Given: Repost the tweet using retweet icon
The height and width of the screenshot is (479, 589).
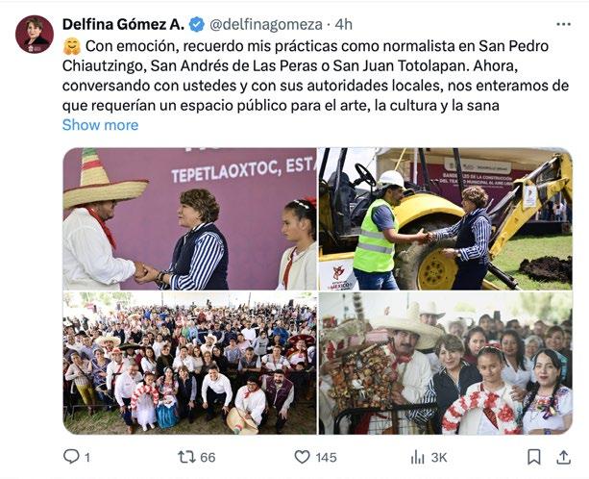Looking at the screenshot, I should click(186, 457).
